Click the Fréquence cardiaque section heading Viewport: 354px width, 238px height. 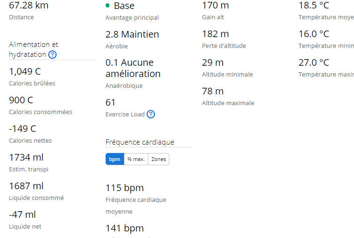[x=139, y=142]
